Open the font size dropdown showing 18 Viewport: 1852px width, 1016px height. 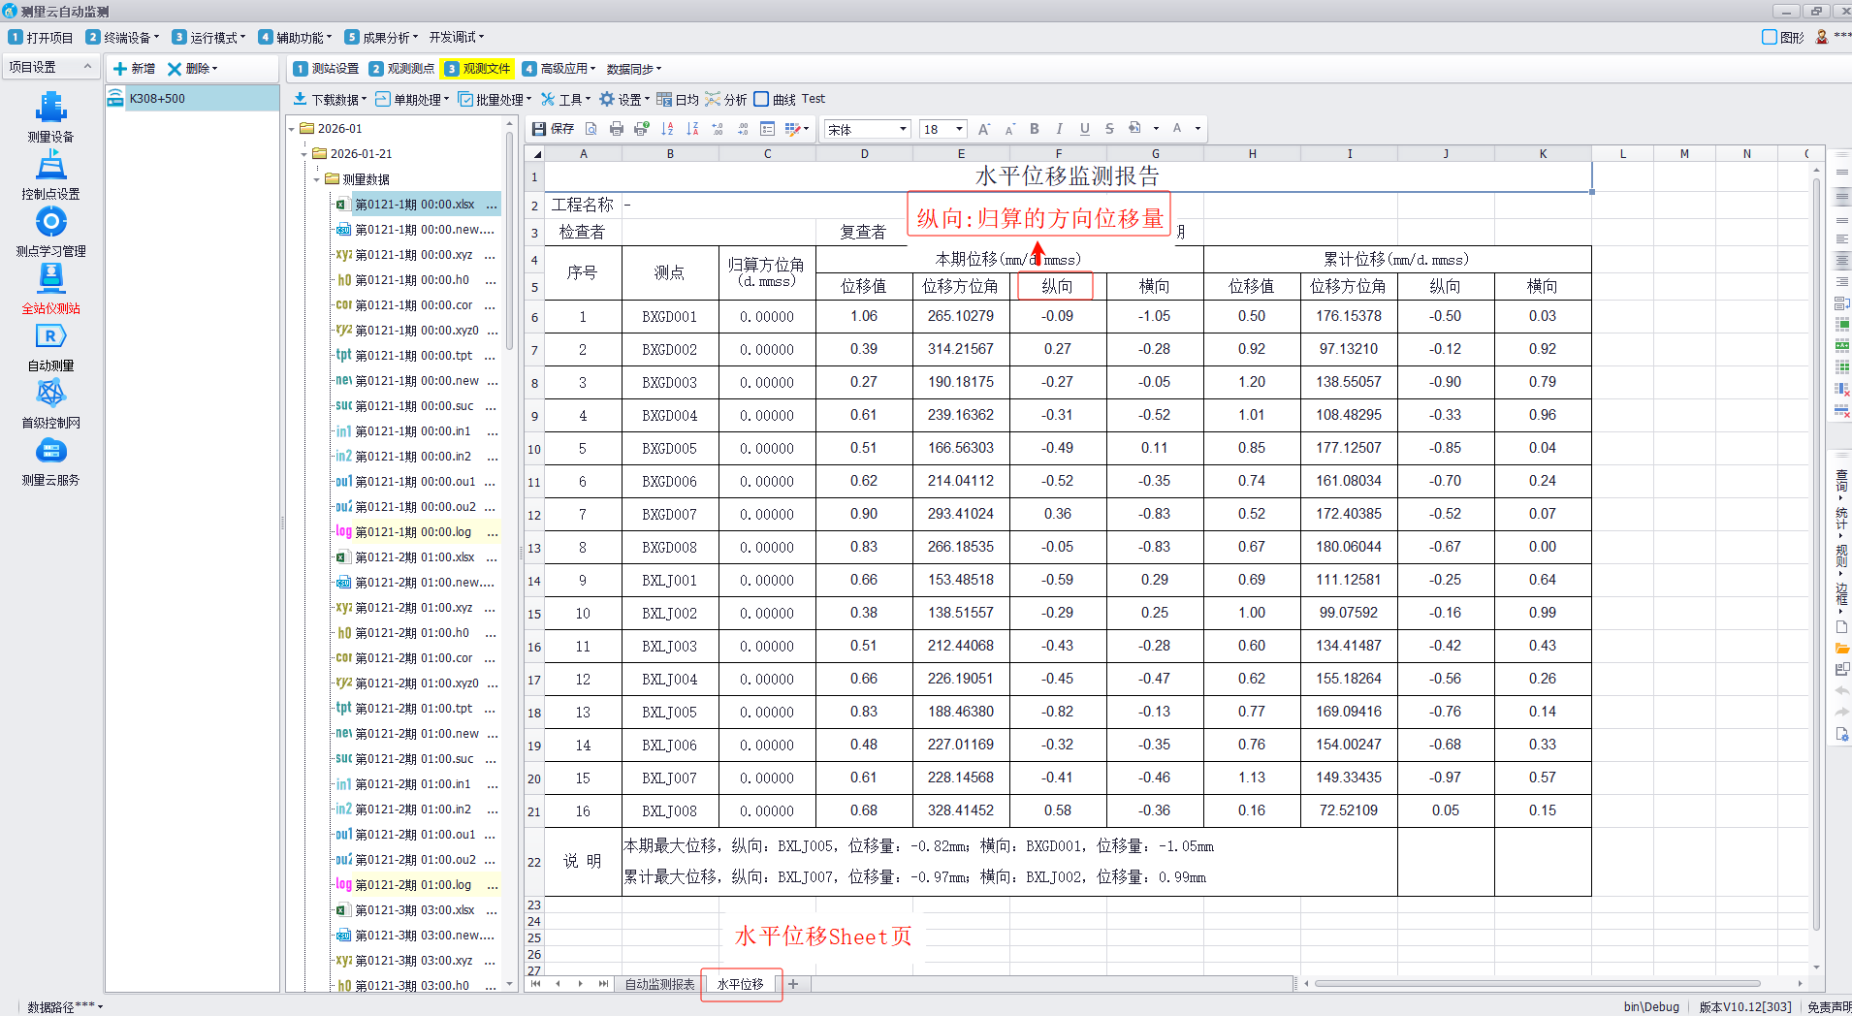click(x=959, y=129)
